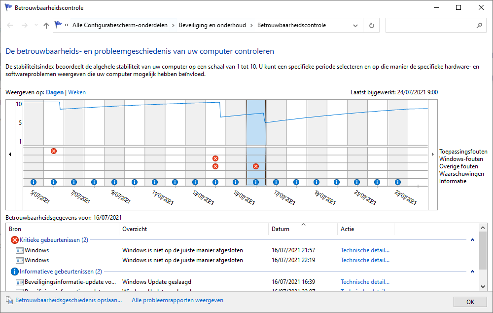
Task: Click the application error icon on 6/07/2021
Action: tap(54, 151)
